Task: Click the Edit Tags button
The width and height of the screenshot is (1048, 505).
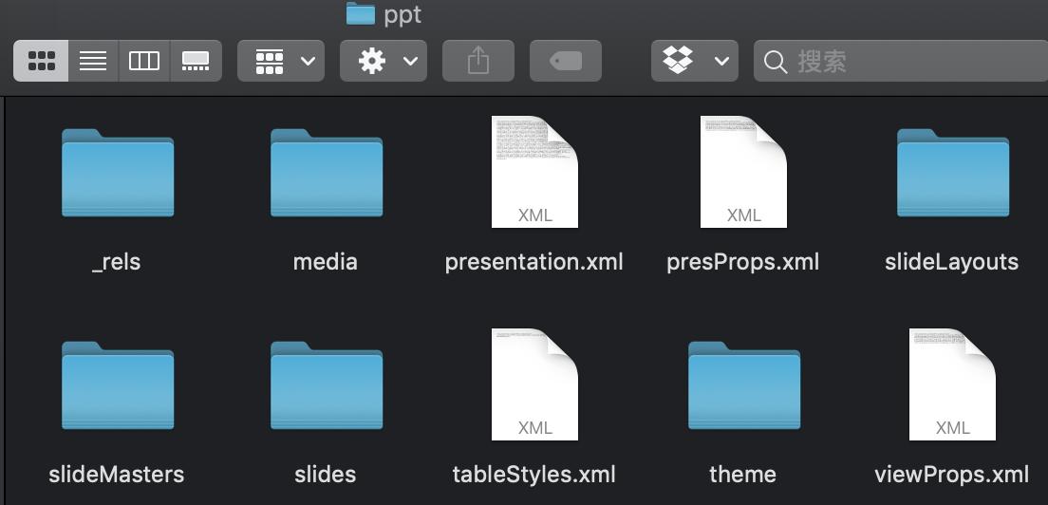Action: (566, 61)
